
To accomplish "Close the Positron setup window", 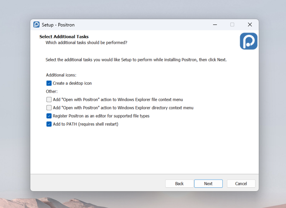I will tap(250, 25).
